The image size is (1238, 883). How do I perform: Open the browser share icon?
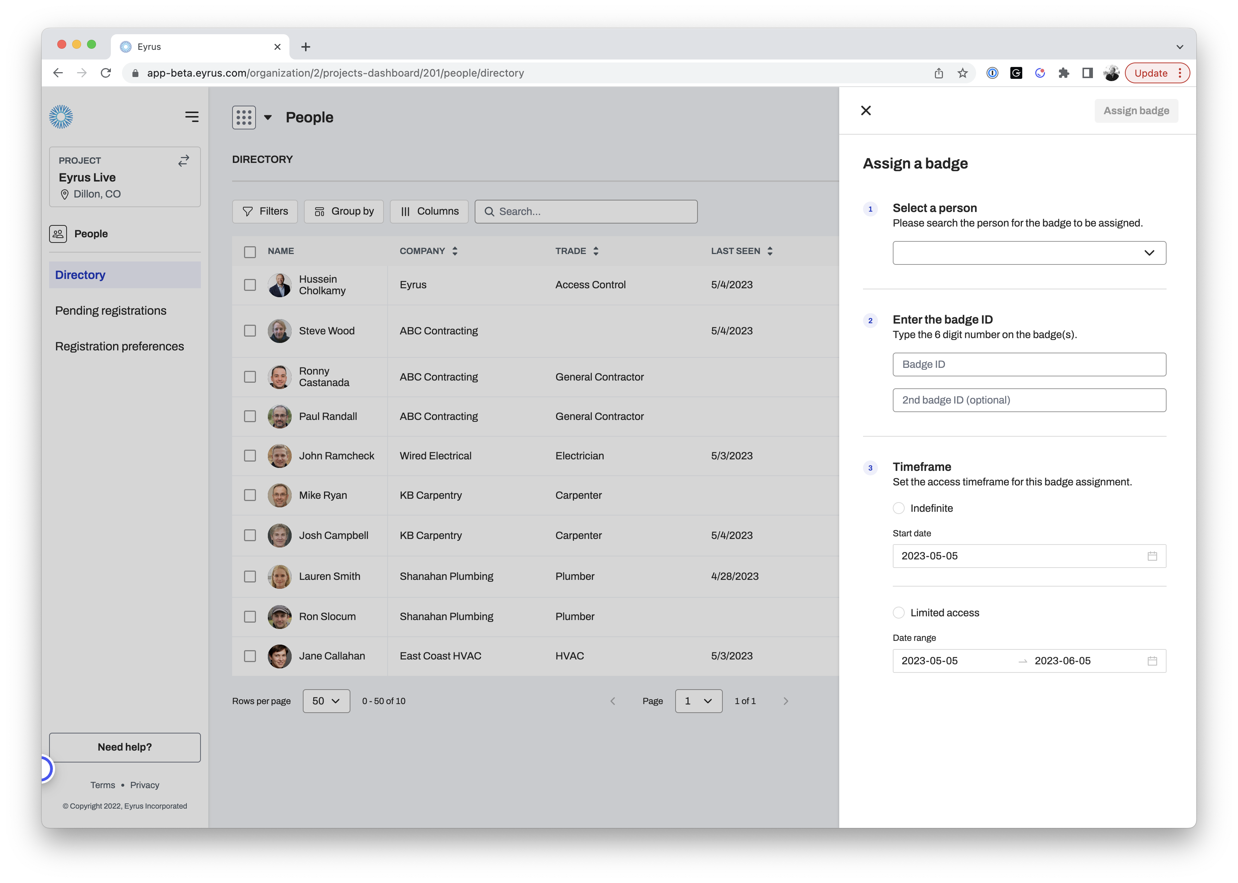tap(939, 73)
